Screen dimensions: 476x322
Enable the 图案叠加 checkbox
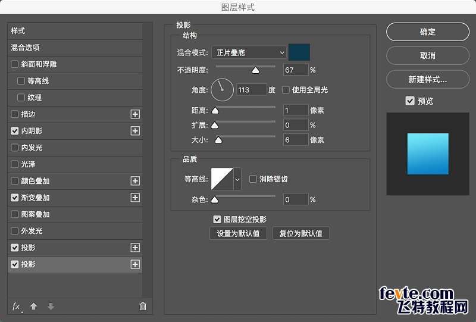14,214
